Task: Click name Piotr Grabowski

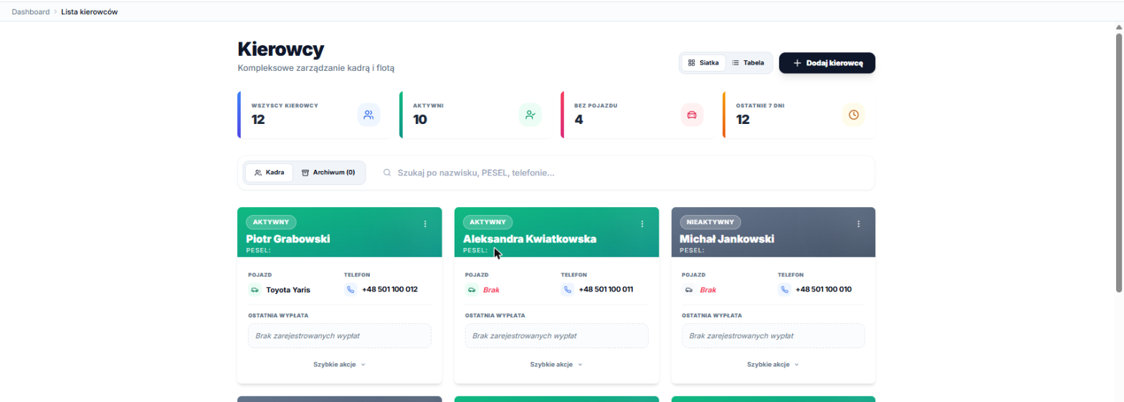Action: (x=288, y=239)
